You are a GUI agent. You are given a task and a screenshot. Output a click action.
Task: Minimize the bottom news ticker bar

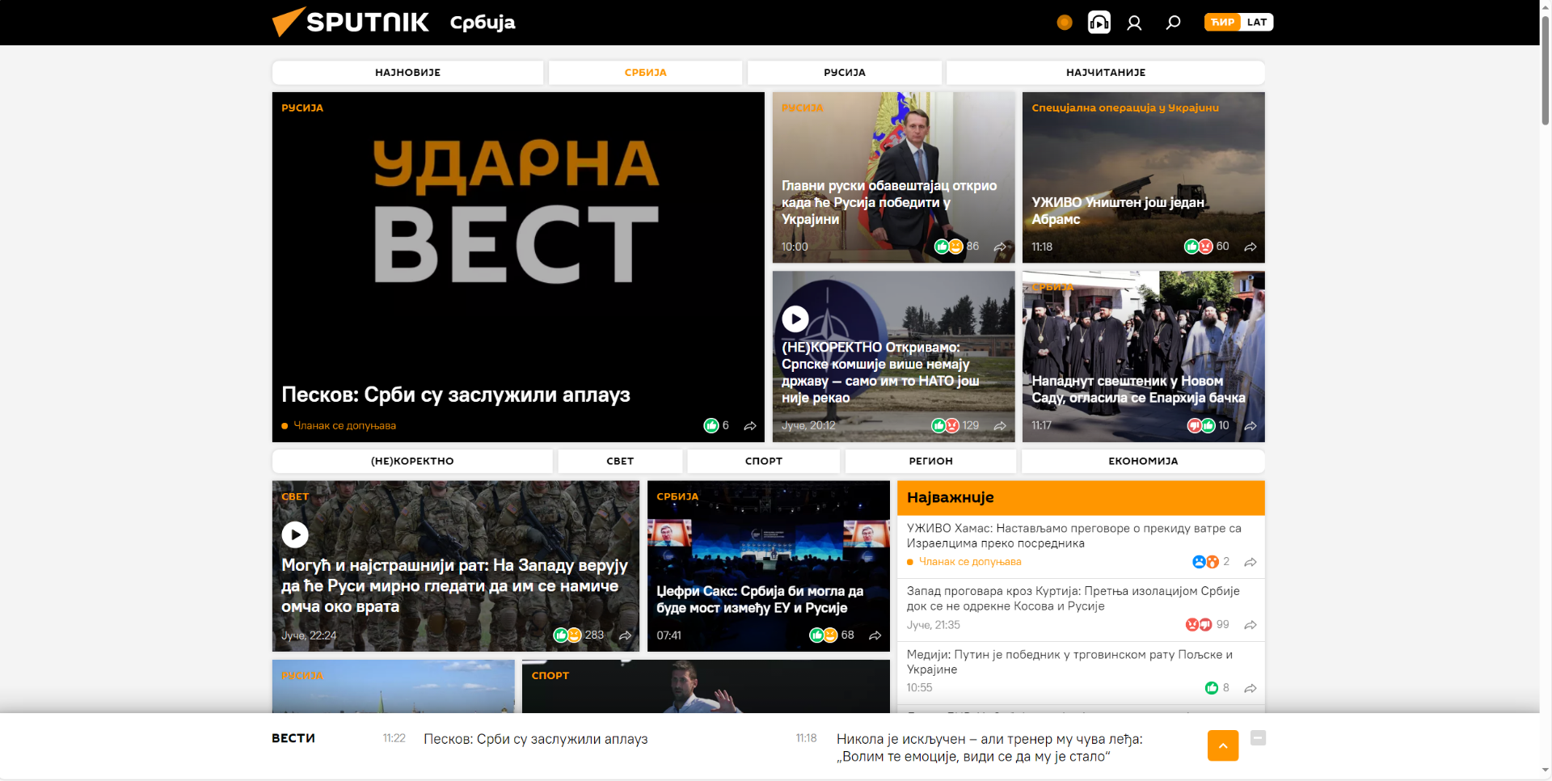click(1258, 737)
